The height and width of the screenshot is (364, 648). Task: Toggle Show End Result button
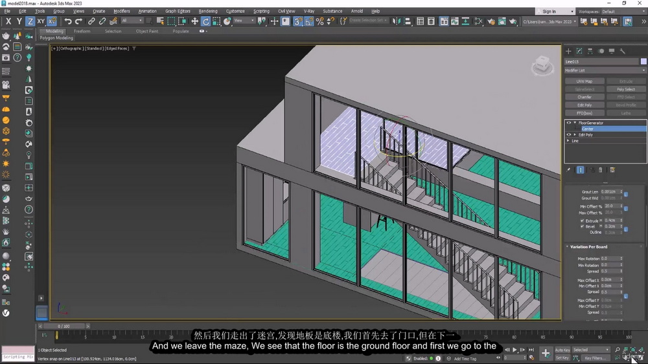pos(580,170)
